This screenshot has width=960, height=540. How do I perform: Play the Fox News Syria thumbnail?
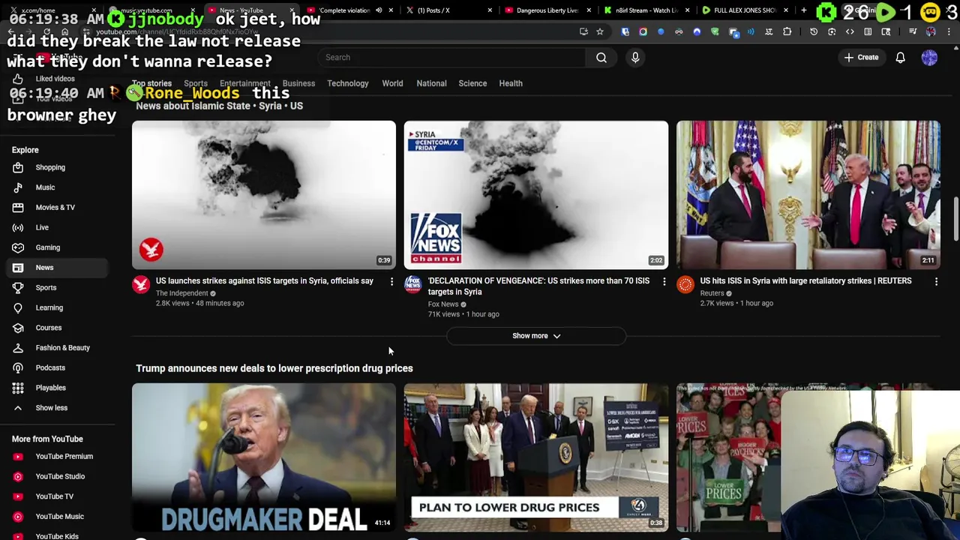click(536, 194)
